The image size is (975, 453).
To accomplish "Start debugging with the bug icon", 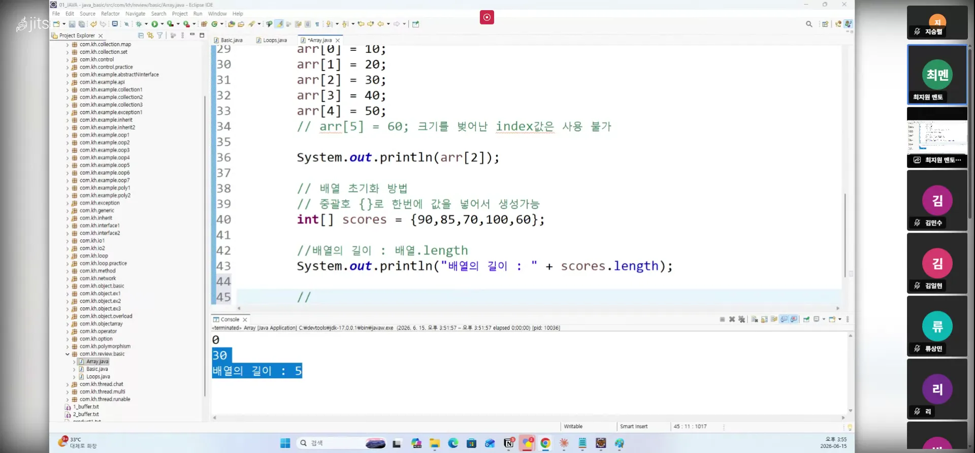I will 139,24.
